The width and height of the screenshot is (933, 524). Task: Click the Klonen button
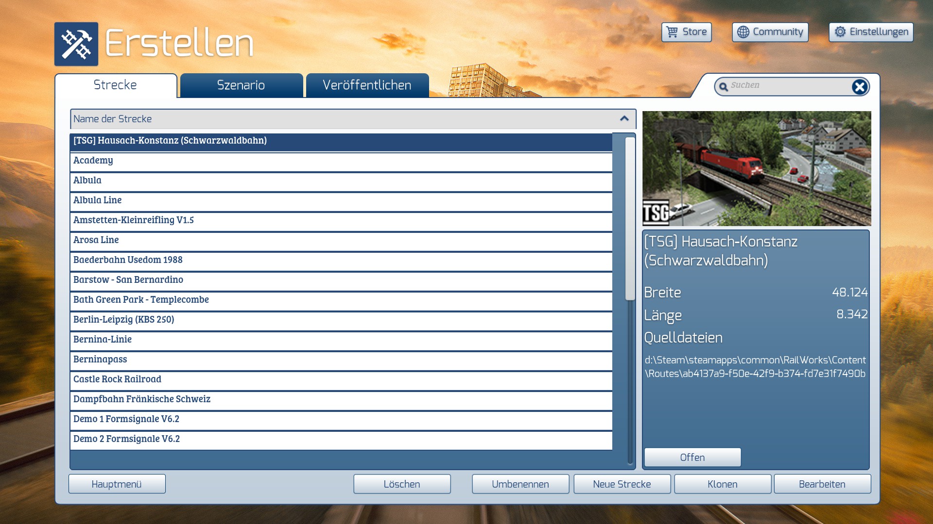point(722,484)
